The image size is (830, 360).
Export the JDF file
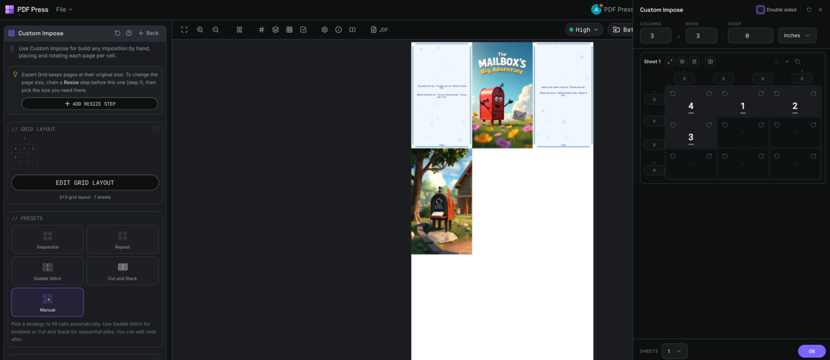click(x=379, y=30)
